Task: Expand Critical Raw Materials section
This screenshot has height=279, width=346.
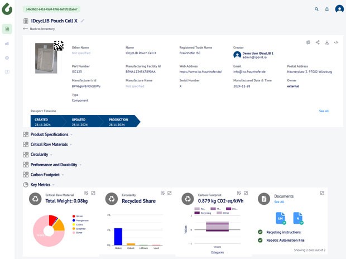Action: pyautogui.click(x=47, y=145)
